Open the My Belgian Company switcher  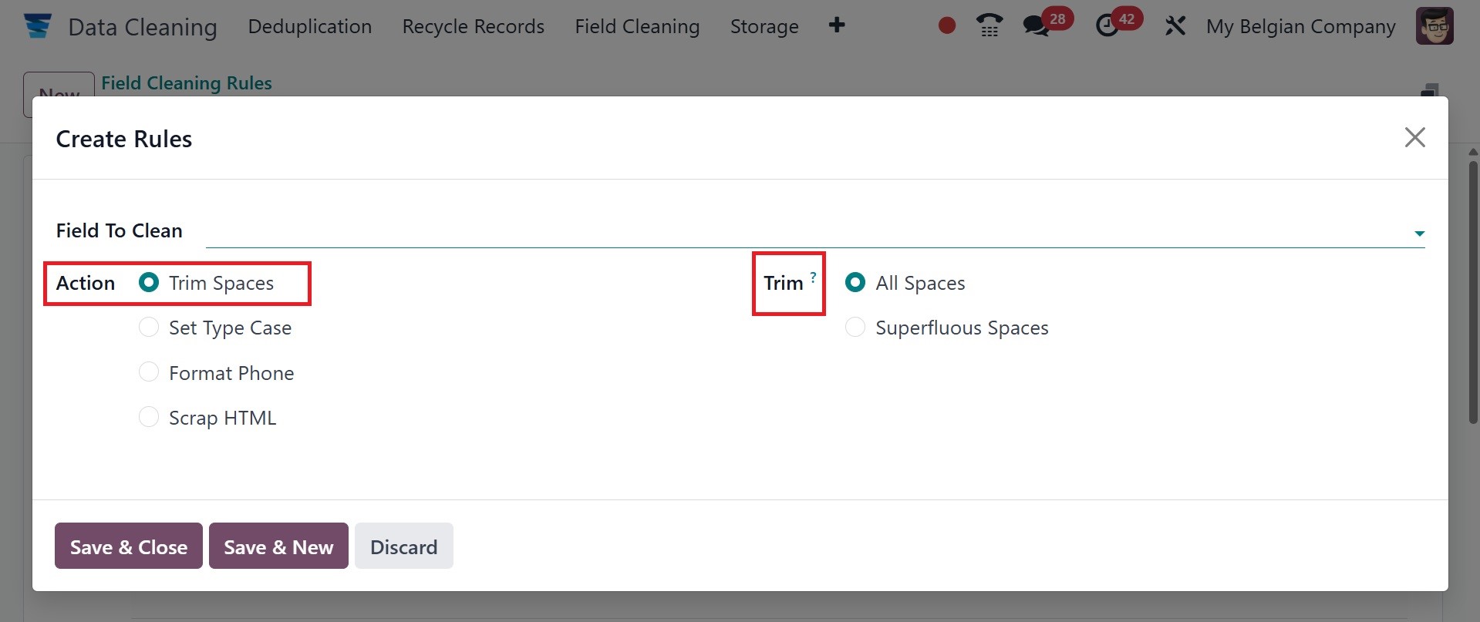tap(1300, 26)
